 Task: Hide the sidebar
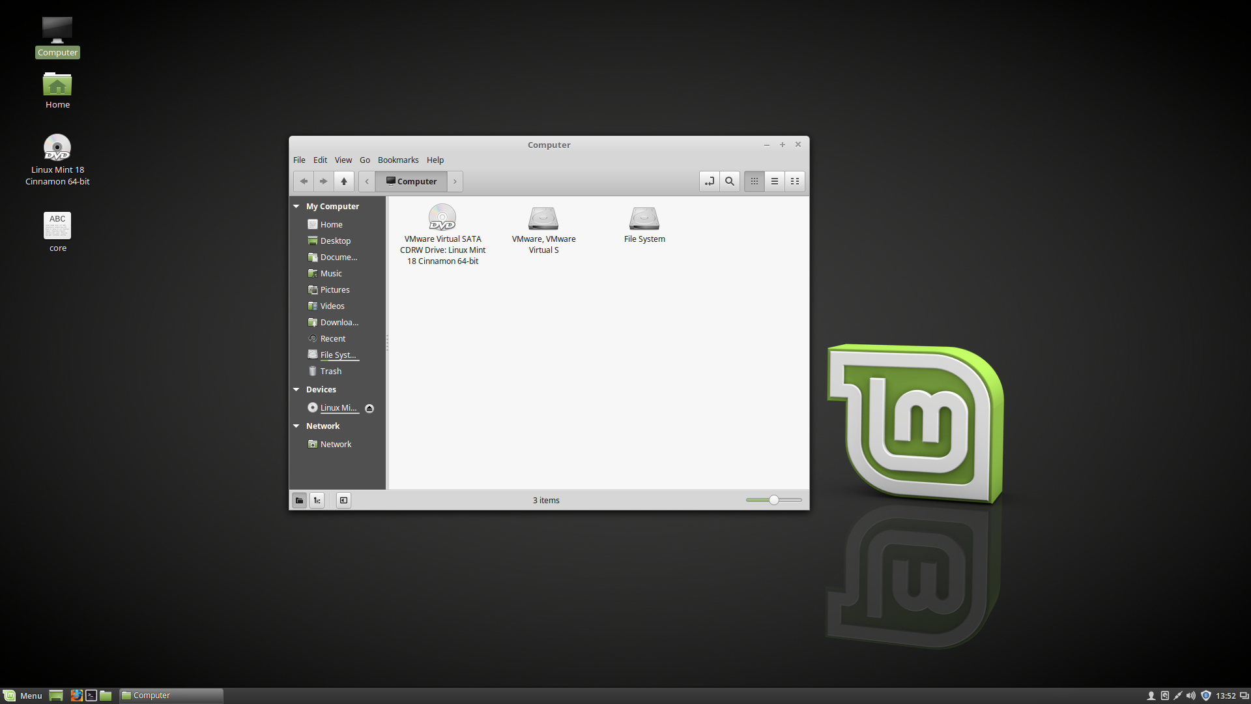pyautogui.click(x=343, y=500)
